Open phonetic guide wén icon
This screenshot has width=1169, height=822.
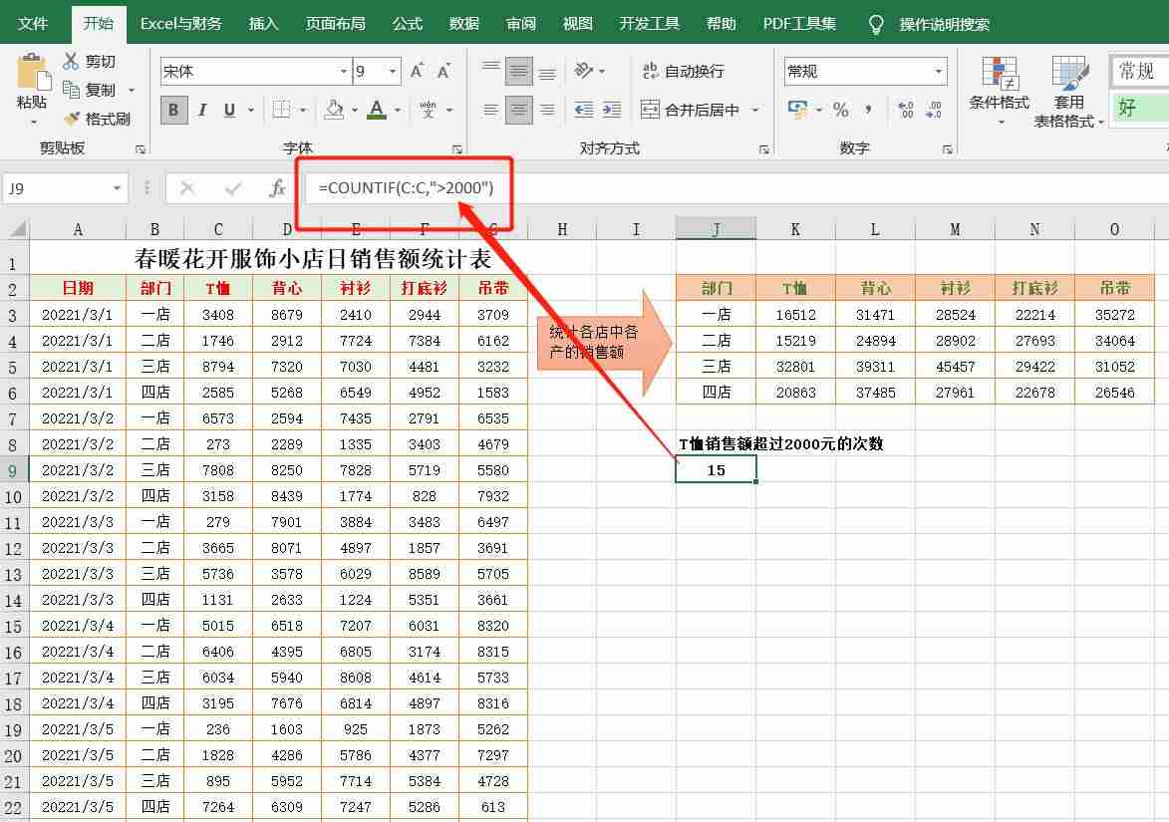pos(428,110)
